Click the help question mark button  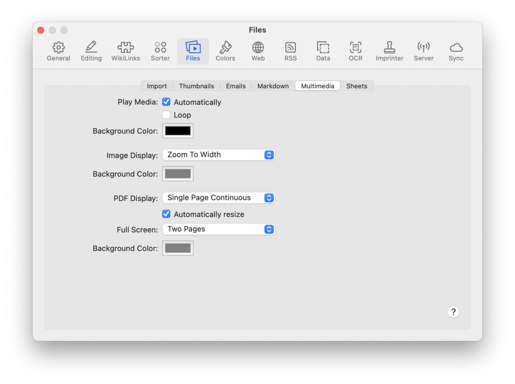pos(453,312)
